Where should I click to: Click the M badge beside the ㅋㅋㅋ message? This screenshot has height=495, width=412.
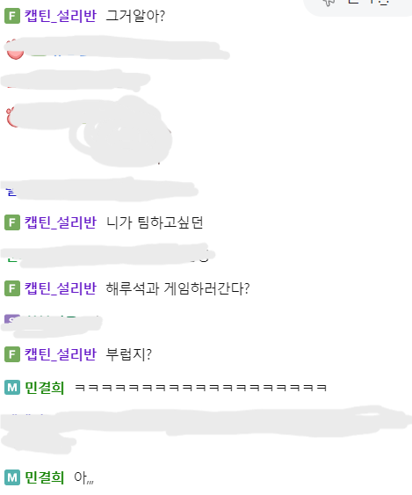12,388
